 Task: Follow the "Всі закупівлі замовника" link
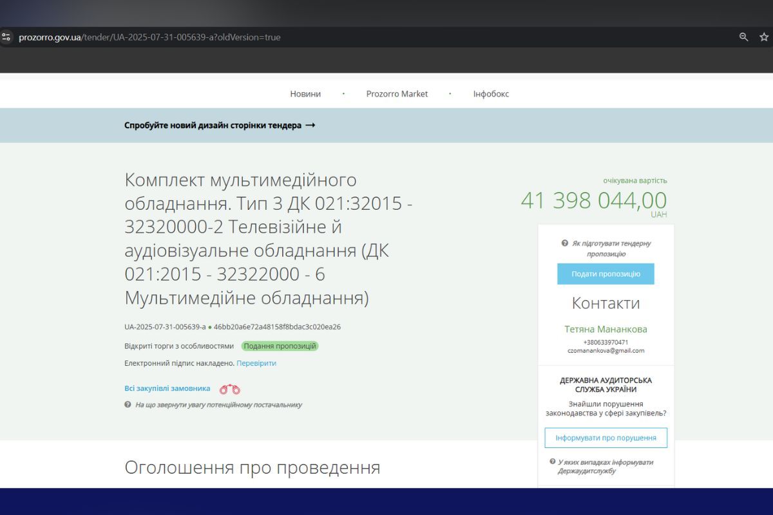[x=167, y=388]
